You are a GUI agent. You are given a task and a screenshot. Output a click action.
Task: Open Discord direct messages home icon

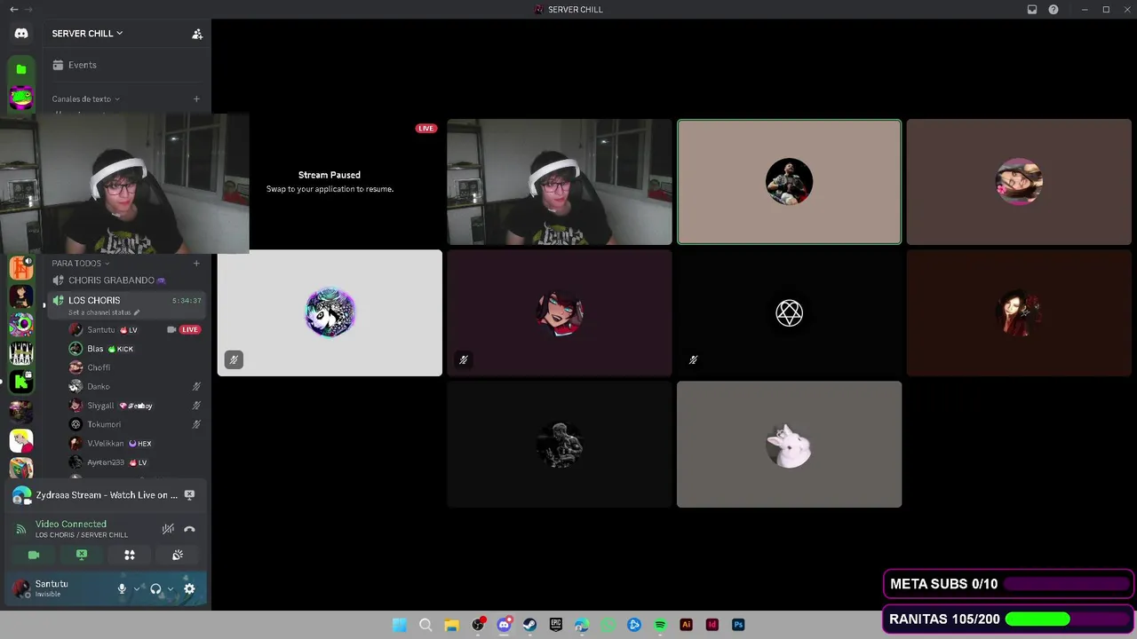21,33
